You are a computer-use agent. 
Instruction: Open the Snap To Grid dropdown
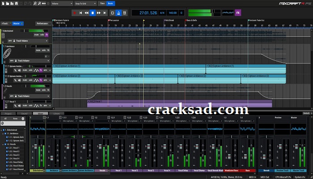(x=85, y=4)
